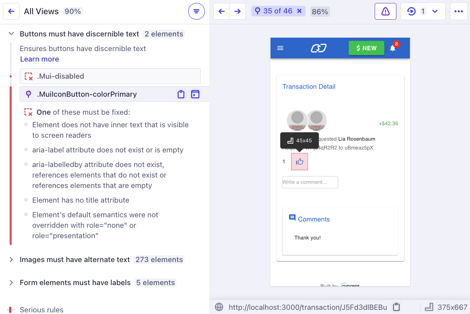Open the filter options icon
The width and height of the screenshot is (470, 314).
click(x=196, y=11)
